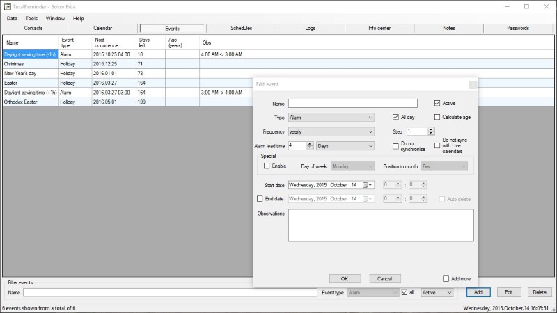Check the Special Enable checkbox
This screenshot has width=557, height=313.
(x=267, y=166)
